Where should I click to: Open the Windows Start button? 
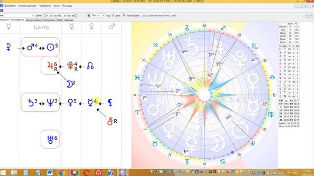pos(3,173)
